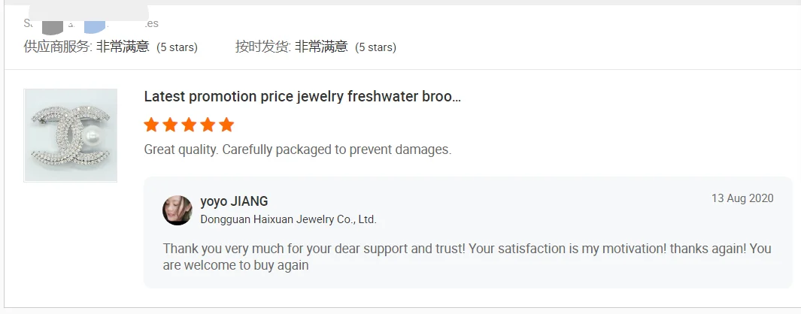Click the 非常满意 text after 按时发货
The image size is (801, 314).
pyautogui.click(x=321, y=47)
